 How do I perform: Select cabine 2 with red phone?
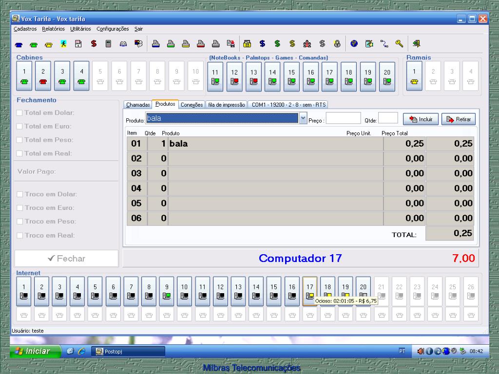point(43,76)
